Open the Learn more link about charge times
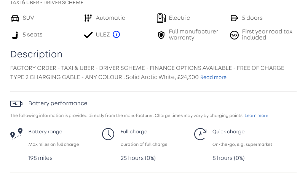Image resolution: width=297 pixels, height=177 pixels. point(256,115)
